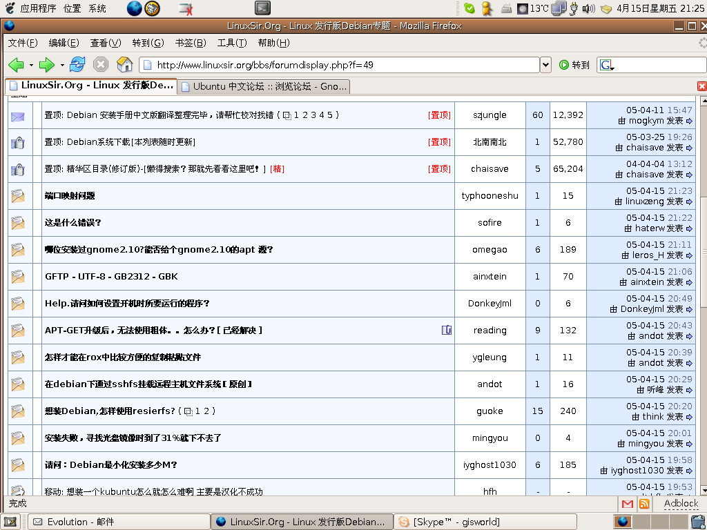The height and width of the screenshot is (530, 707).
Task: Open thread 端口映射问题
Action: click(x=70, y=195)
